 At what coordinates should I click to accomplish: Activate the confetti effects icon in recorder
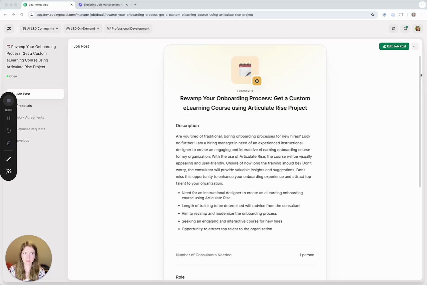click(x=9, y=171)
